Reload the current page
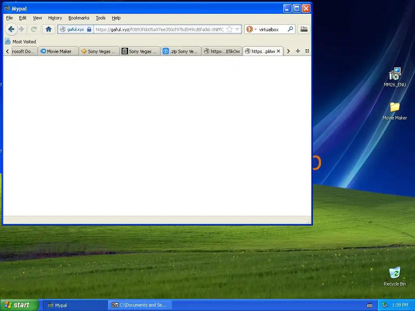 pos(34,29)
